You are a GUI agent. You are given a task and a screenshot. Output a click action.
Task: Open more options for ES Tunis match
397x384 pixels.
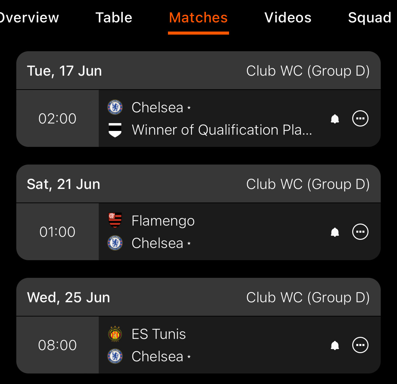coord(360,345)
